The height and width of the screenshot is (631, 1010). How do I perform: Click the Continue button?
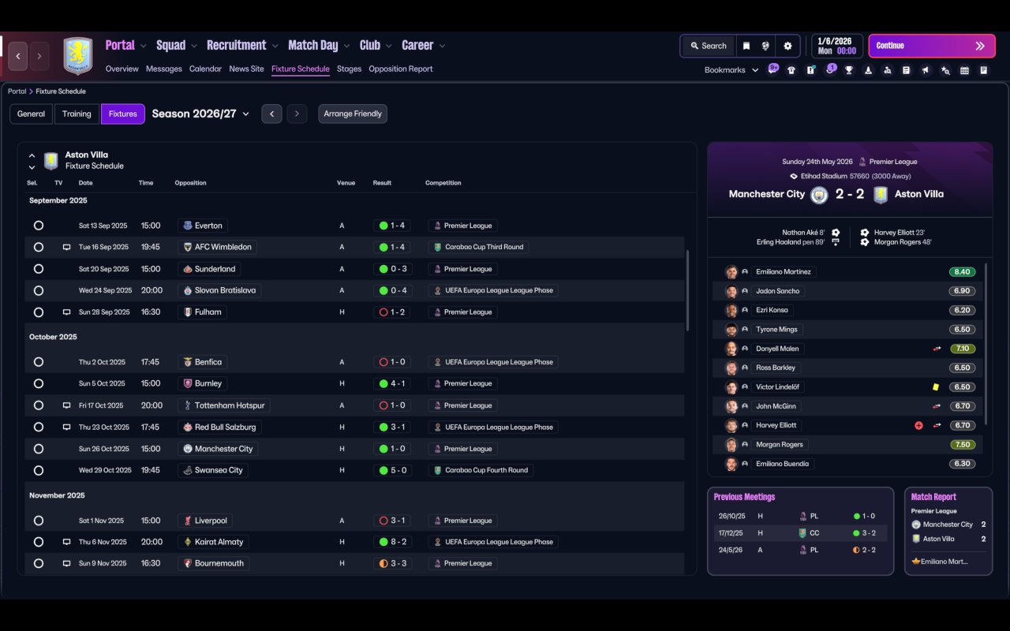click(932, 46)
